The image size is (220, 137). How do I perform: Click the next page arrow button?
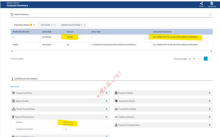210,59
